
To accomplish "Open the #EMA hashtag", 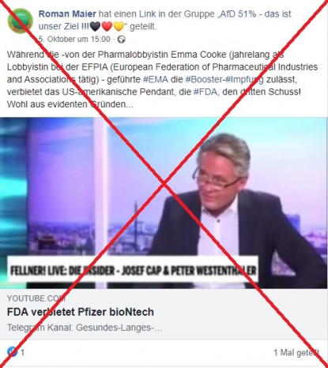I will pos(156,80).
